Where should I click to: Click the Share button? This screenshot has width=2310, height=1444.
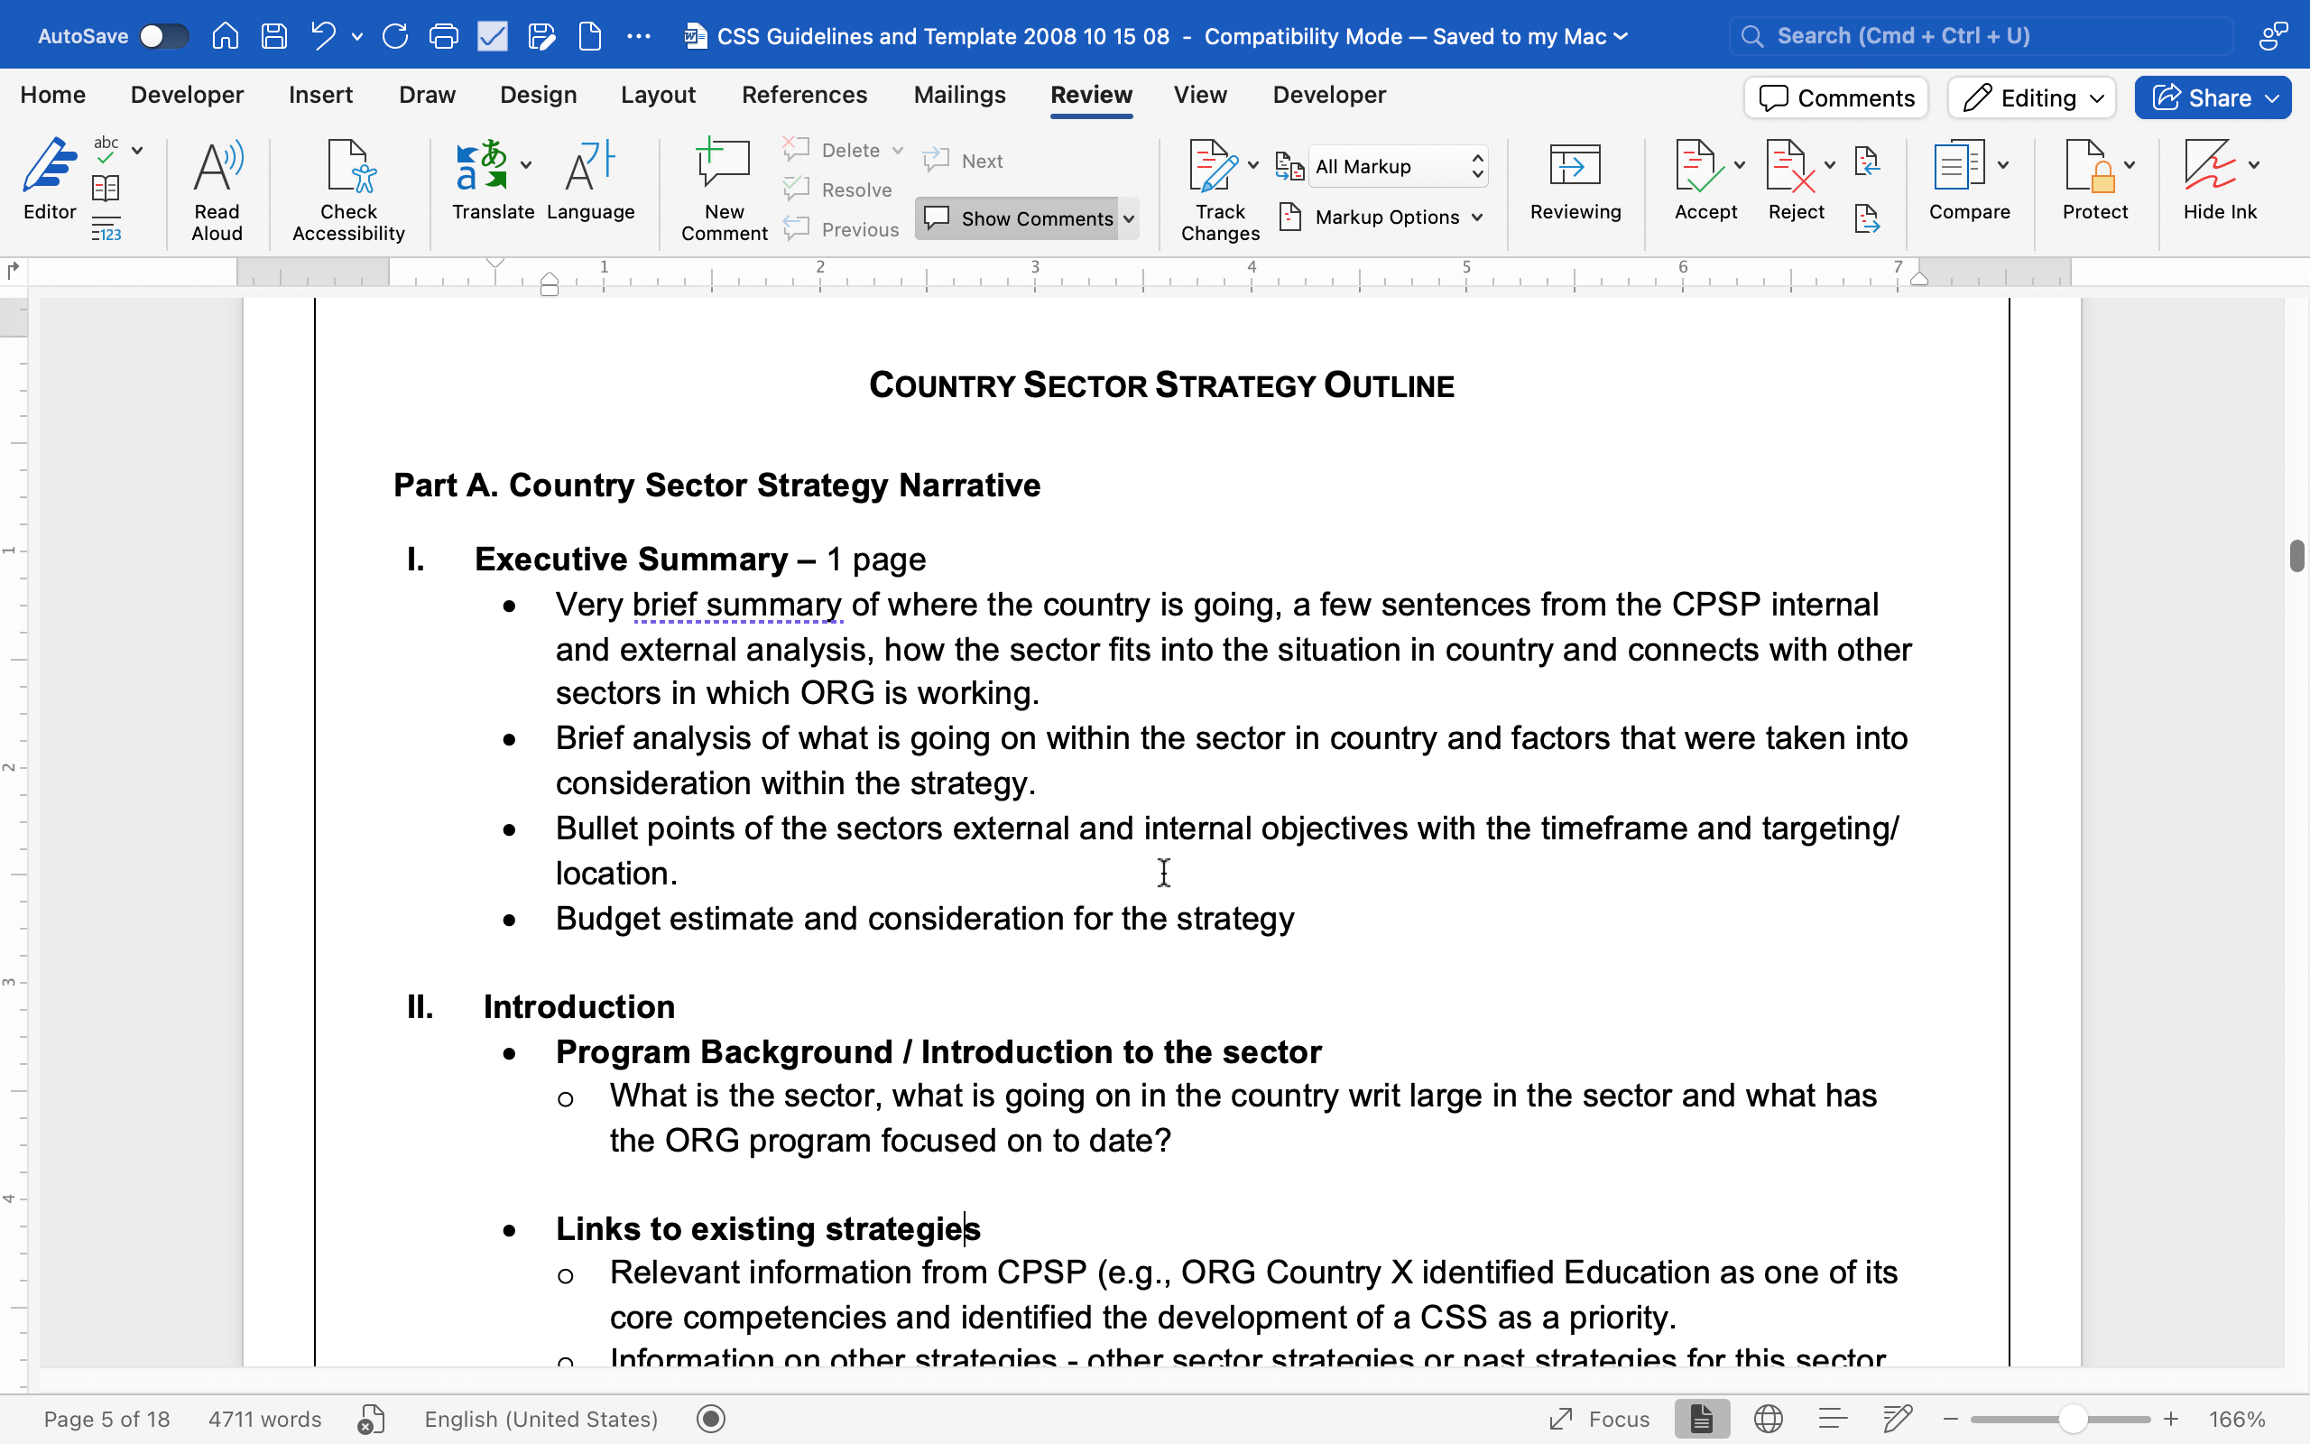coord(2201,97)
